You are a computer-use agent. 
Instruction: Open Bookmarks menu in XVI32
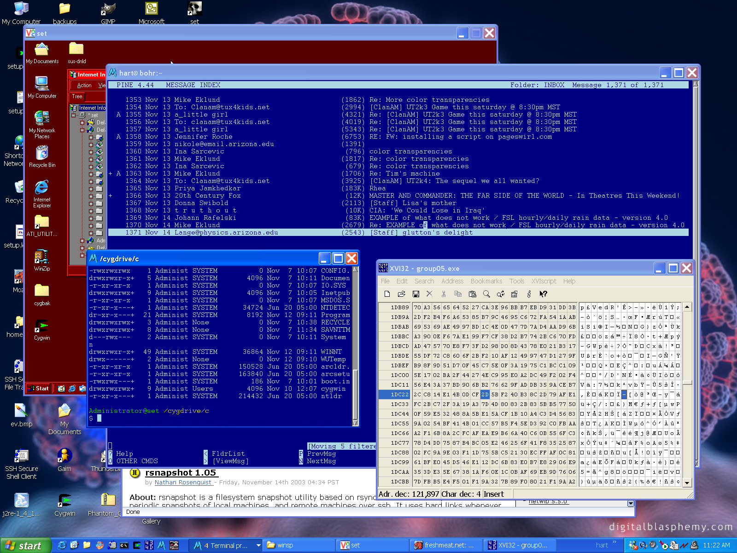pos(486,281)
